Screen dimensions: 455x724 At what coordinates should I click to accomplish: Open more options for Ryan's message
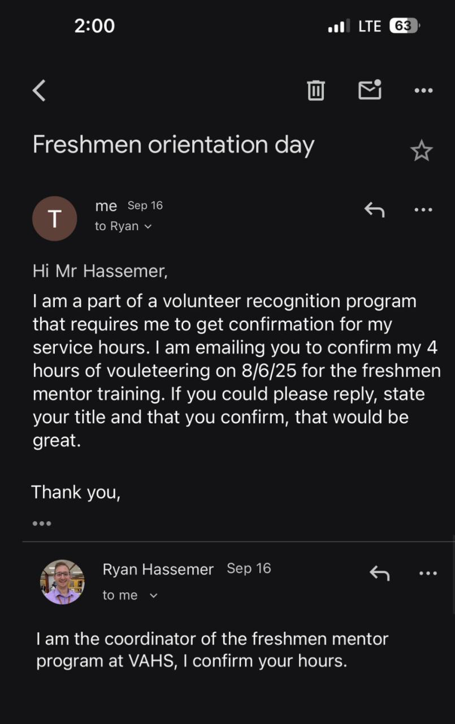point(428,573)
